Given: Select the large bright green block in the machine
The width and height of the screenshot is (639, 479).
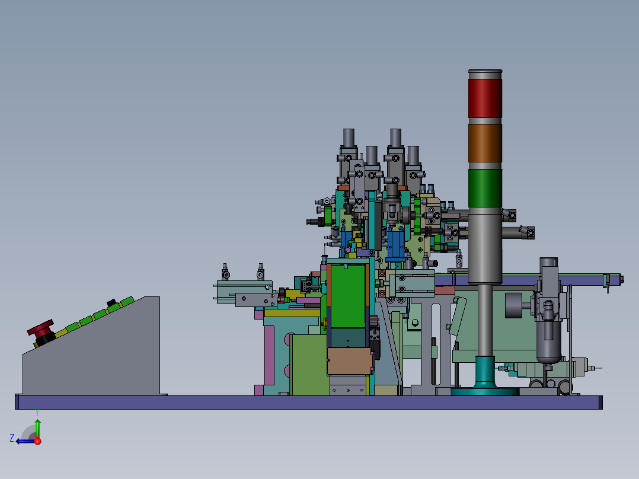Looking at the screenshot, I should 347,297.
